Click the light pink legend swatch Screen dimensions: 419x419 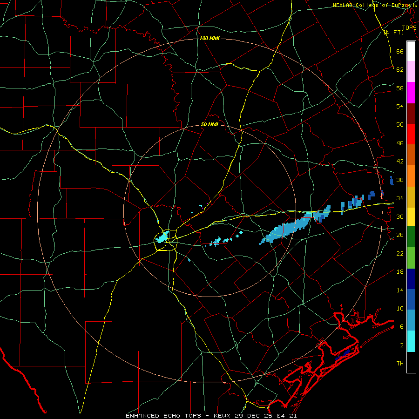point(411,72)
